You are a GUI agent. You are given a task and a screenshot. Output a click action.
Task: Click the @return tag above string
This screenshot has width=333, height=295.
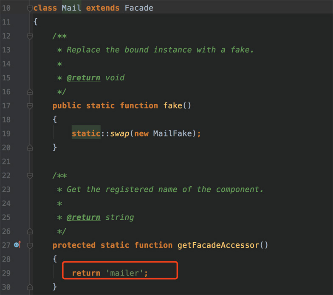coord(83,217)
